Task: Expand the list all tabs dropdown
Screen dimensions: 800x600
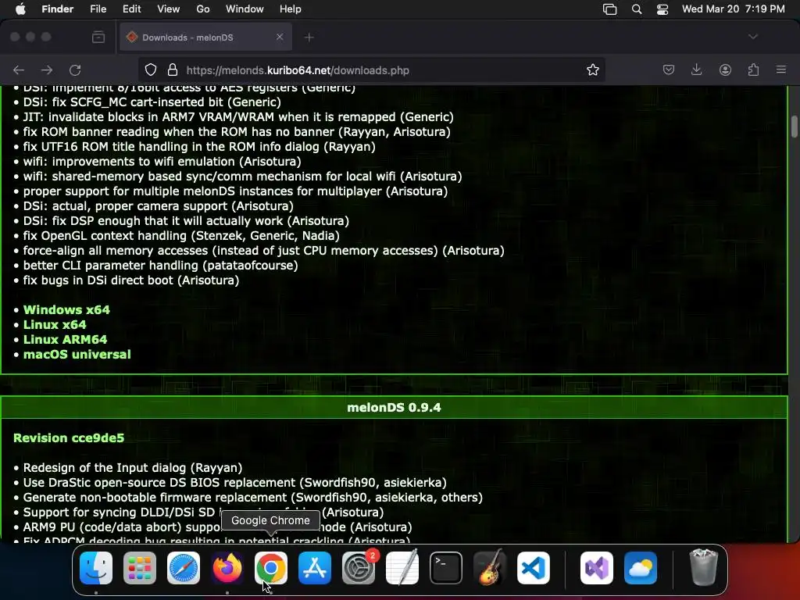Action: 753,37
